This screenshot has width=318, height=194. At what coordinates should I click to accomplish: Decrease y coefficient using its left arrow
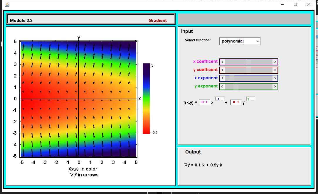(223, 70)
